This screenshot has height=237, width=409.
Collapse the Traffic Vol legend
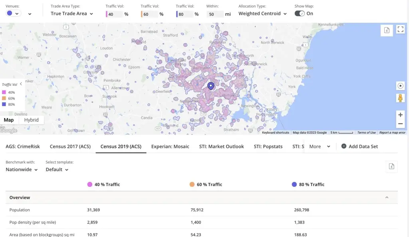click(21, 84)
